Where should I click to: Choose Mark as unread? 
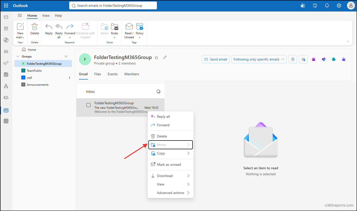[170, 164]
